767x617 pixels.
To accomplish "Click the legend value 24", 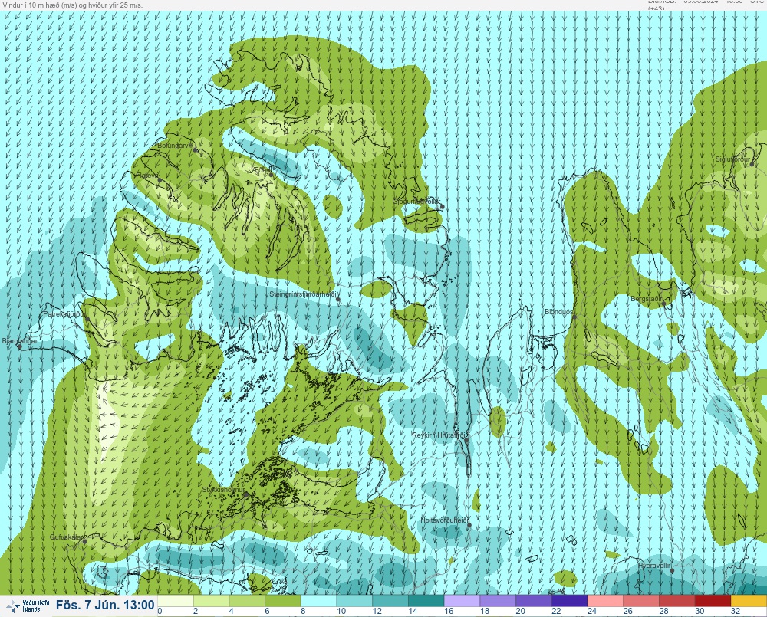I will pyautogui.click(x=592, y=611).
